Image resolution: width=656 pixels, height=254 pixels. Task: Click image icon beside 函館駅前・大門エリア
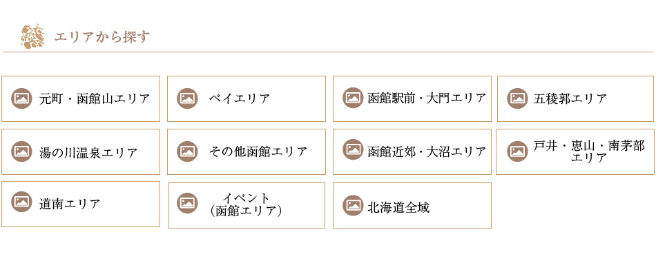tap(353, 98)
